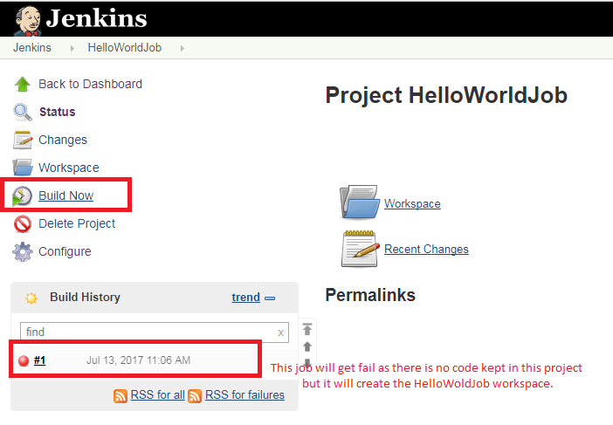Clear the find field with the x

point(280,332)
